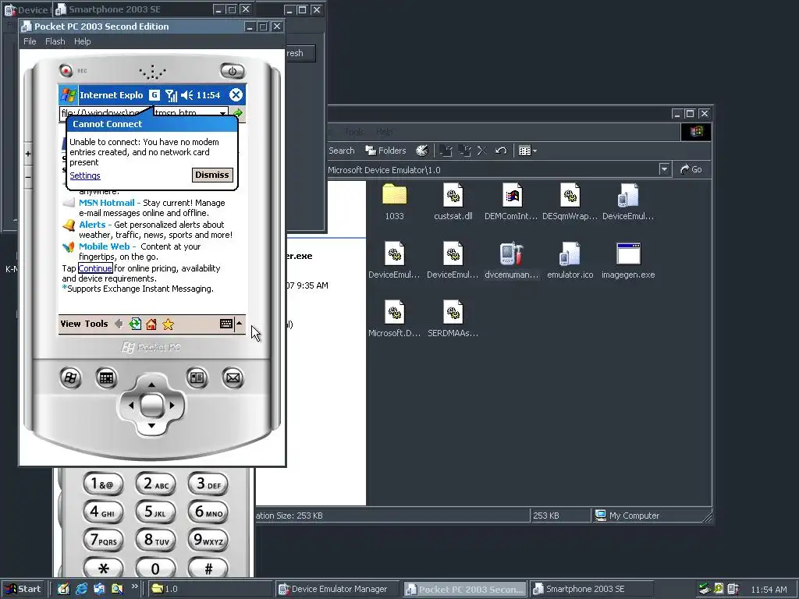Follow the Alerts link

92,225
